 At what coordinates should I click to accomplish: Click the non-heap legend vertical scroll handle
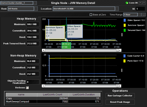pyautogui.click(x=122, y=70)
